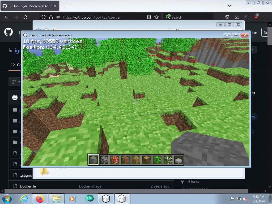
Task: Click the Docker image commit message
Action: point(90,186)
